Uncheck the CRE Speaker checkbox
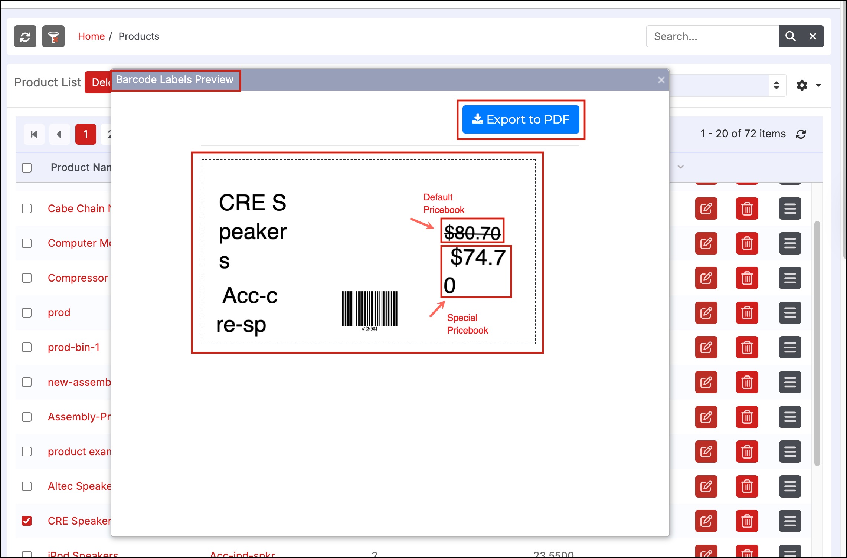Screen dimensions: 847x558 tap(27, 521)
